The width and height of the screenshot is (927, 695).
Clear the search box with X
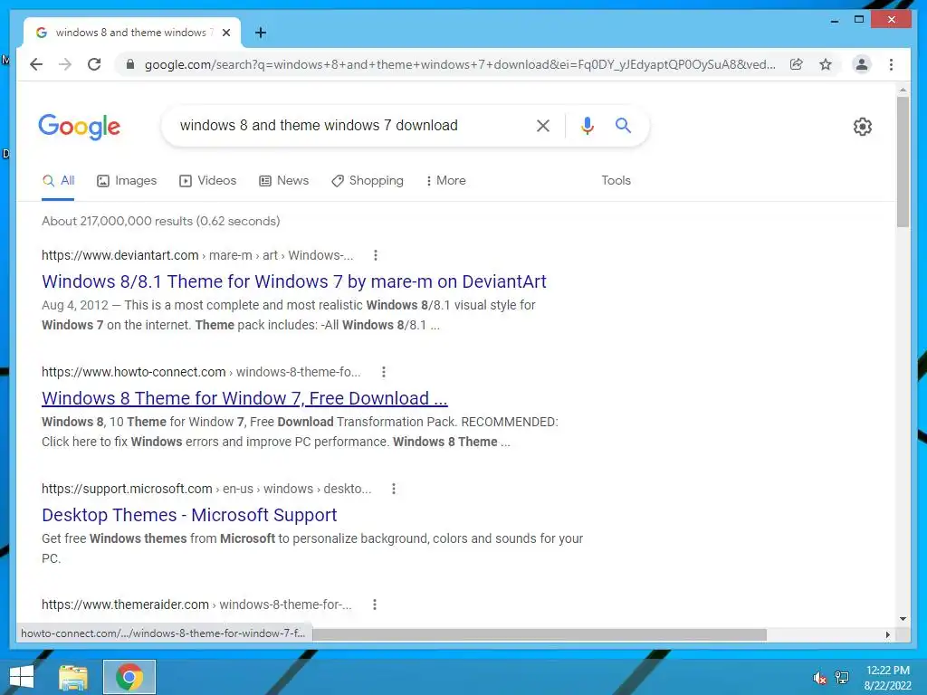543,125
